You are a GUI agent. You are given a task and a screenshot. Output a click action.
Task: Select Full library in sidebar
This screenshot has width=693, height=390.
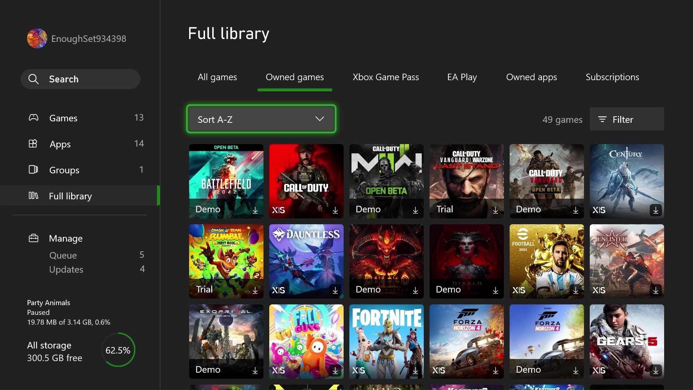point(80,196)
